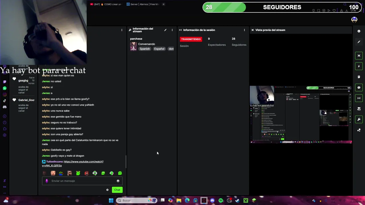Viewport: 365px width, 205px height.
Task: Select the screaming face emote
Action: tap(53, 173)
